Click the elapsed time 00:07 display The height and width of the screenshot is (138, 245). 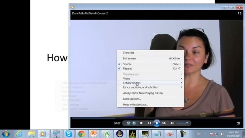(x=117, y=123)
